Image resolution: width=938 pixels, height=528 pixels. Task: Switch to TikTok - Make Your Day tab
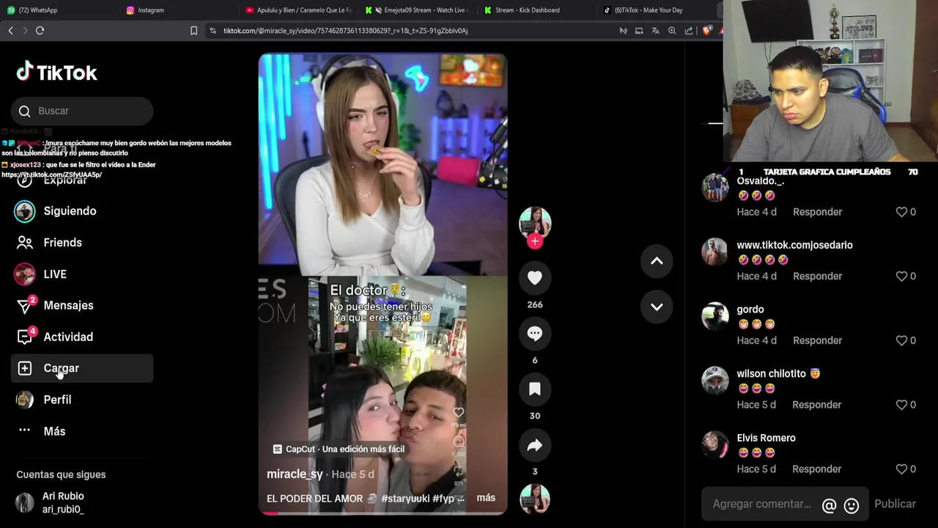pos(657,10)
